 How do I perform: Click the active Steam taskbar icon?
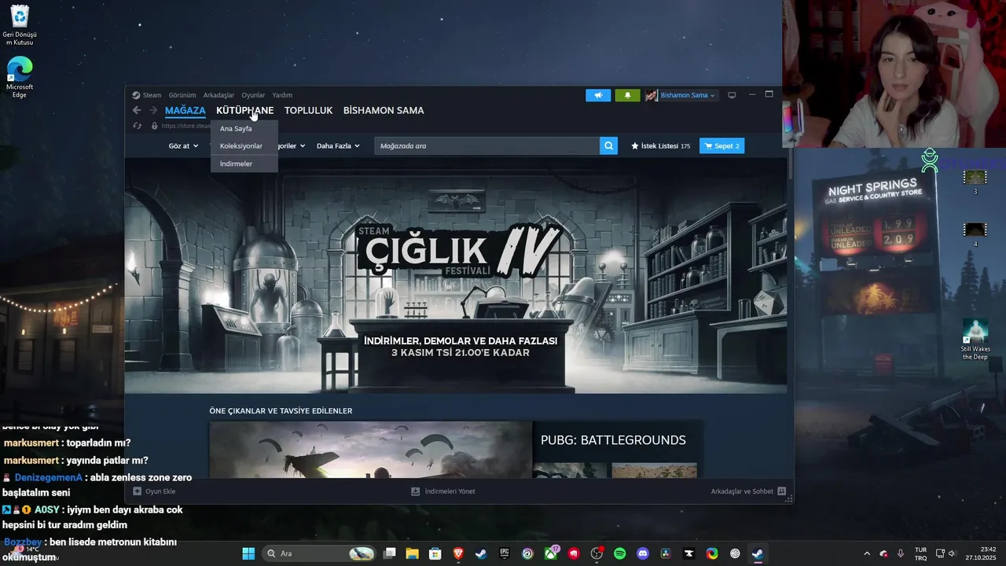pyautogui.click(x=758, y=553)
